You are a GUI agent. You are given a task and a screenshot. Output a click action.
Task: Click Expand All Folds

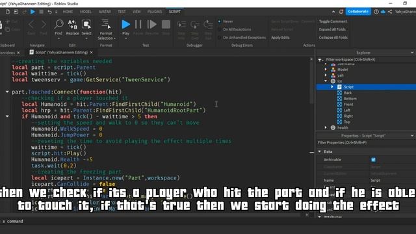[x=332, y=29]
